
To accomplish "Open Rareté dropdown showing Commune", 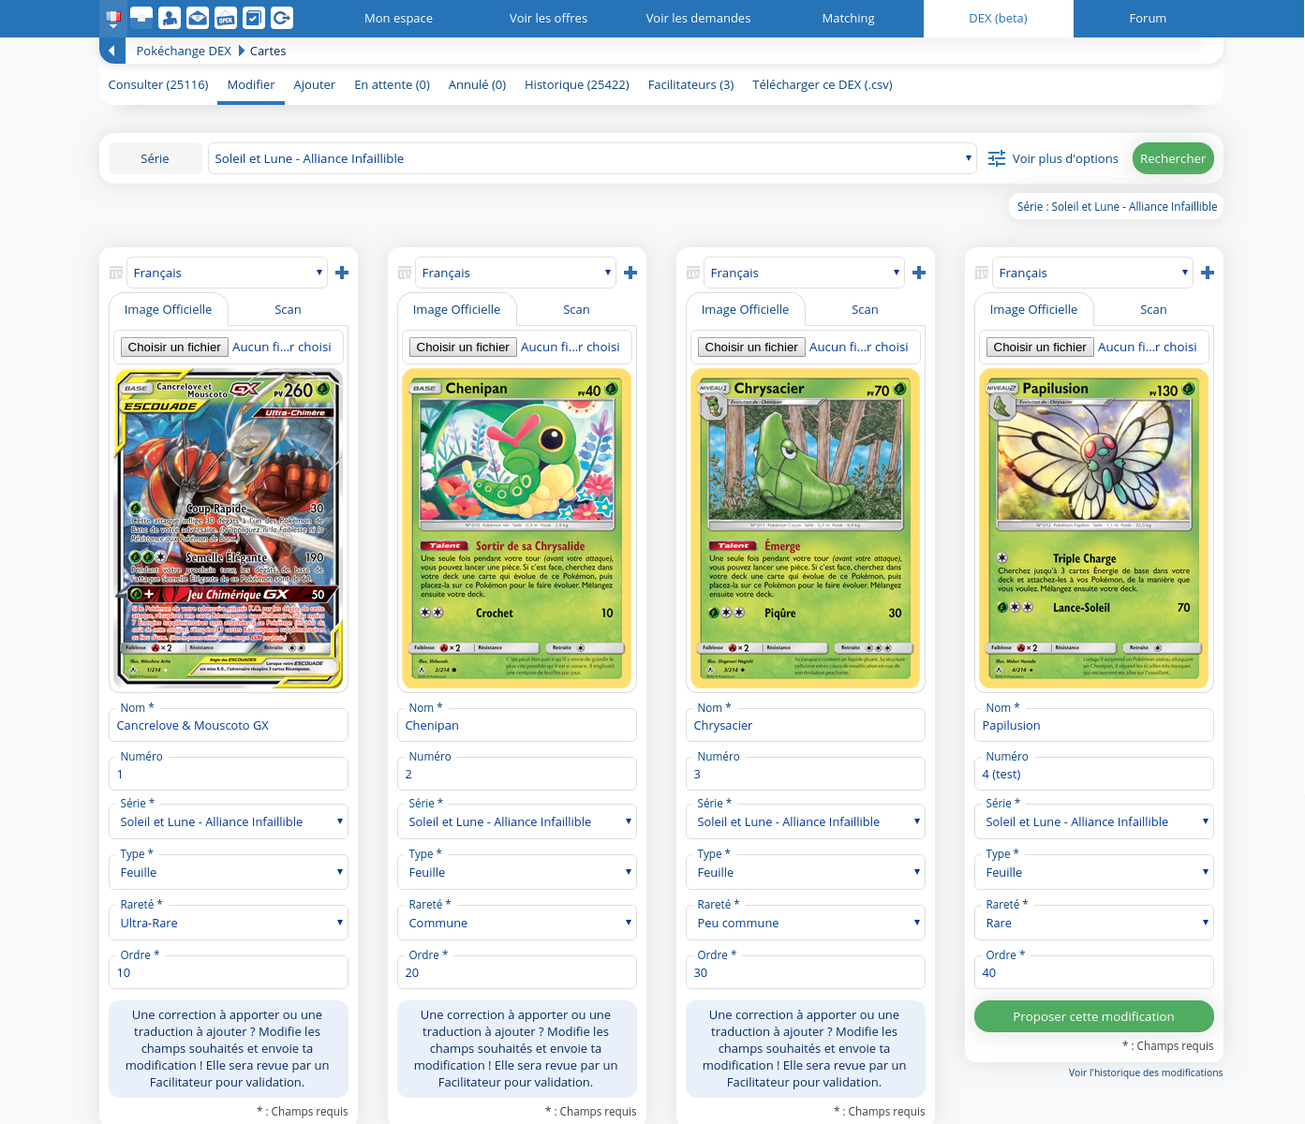I will (517, 923).
